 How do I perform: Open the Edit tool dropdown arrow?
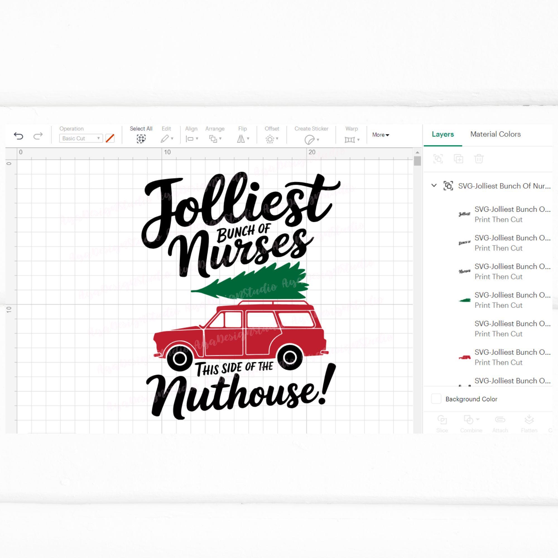(x=172, y=139)
